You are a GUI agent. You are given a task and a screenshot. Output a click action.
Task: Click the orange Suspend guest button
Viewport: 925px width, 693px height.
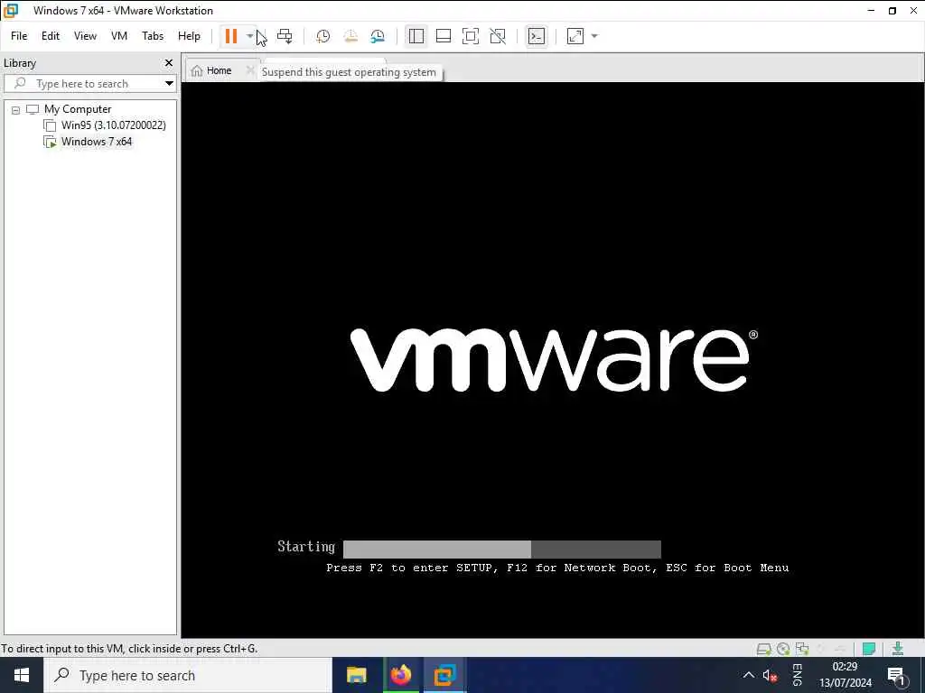click(230, 36)
